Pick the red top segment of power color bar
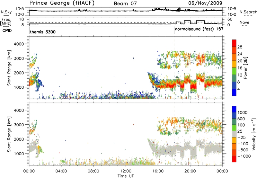The image size is (257, 178). click(234, 43)
